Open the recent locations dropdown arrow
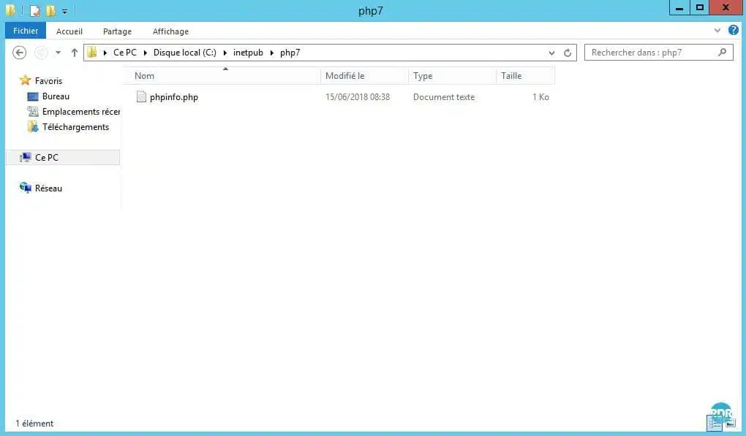The image size is (746, 436). click(58, 53)
